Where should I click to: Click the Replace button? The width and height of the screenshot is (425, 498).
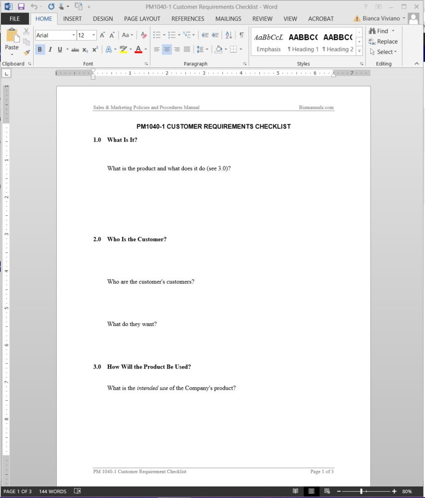pos(383,41)
